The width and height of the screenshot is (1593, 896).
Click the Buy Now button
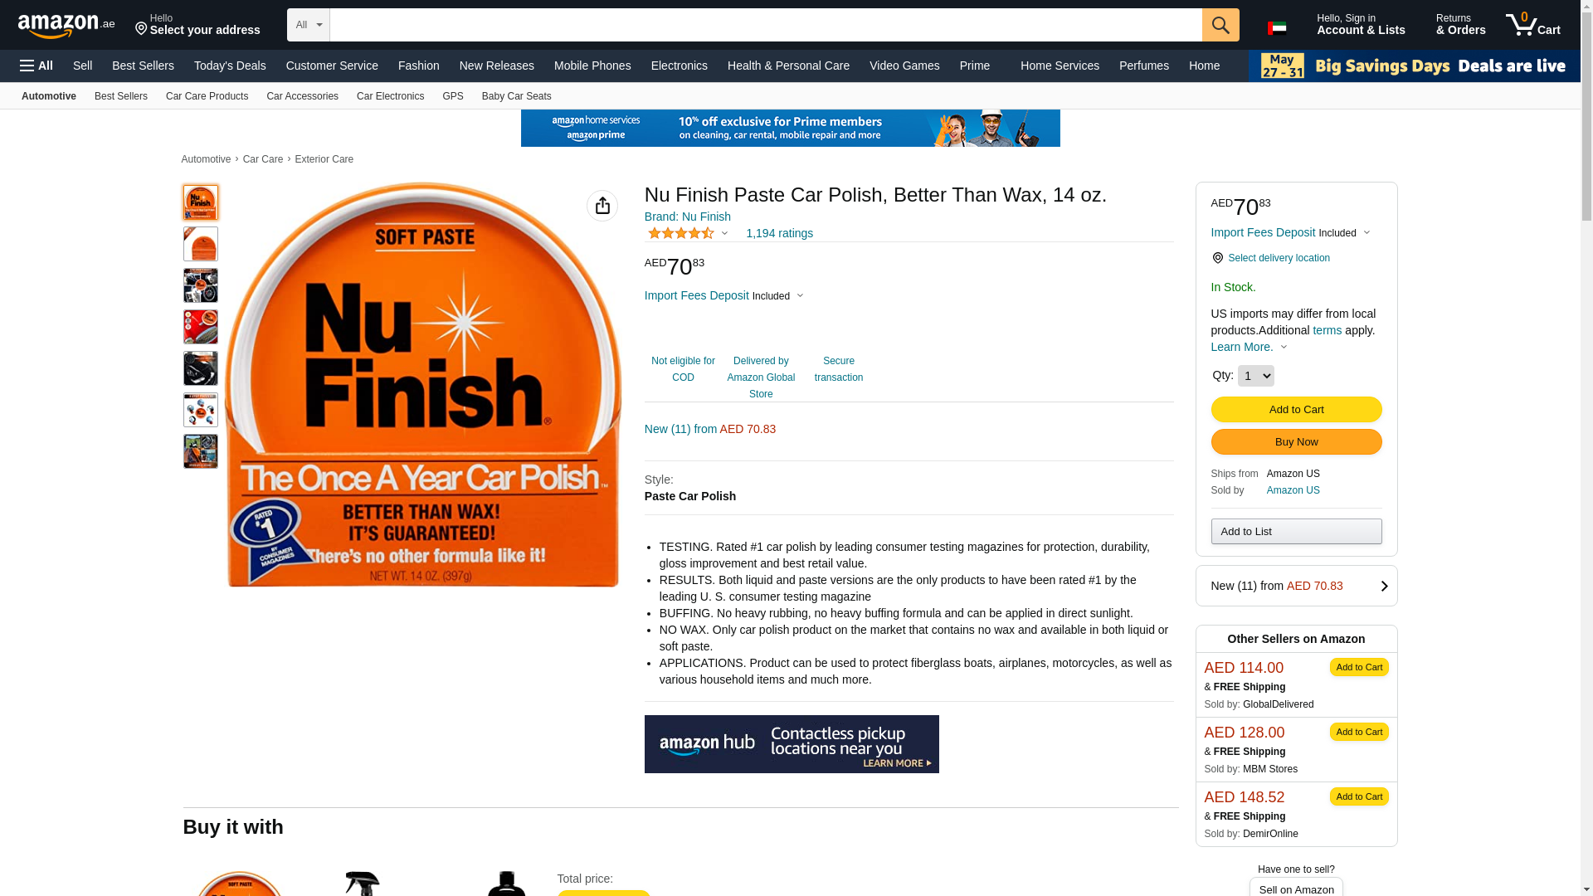click(1296, 442)
